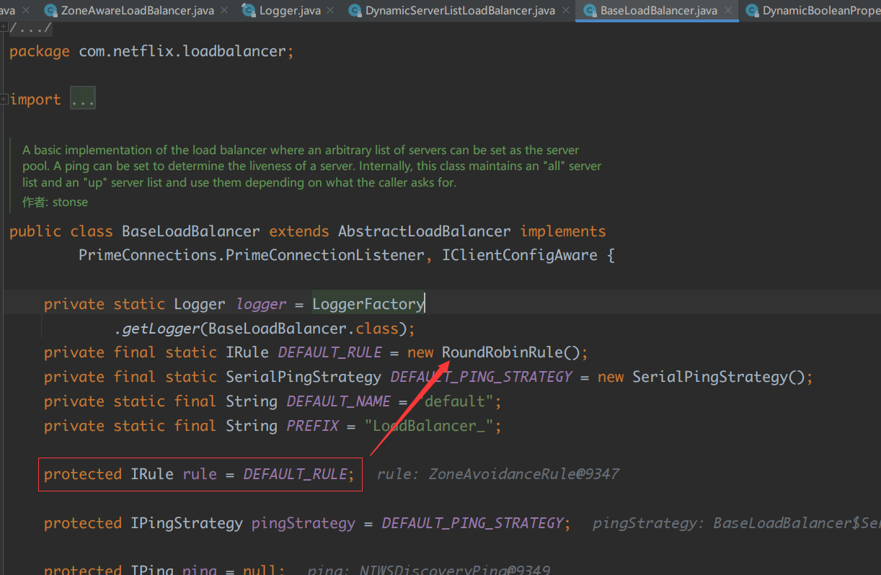Click the BaseLoadBalancer class name declaration
Image resolution: width=881 pixels, height=575 pixels.
coord(191,231)
